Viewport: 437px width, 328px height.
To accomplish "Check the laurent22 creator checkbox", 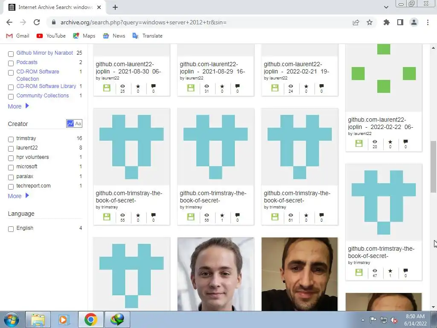I will (11, 149).
